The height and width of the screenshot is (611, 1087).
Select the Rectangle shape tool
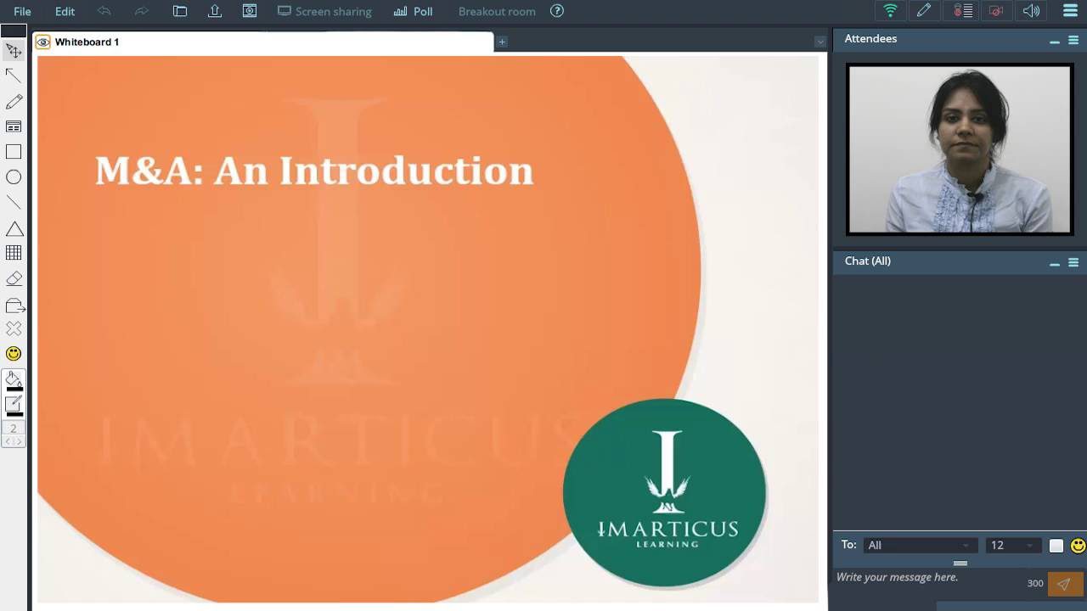pos(14,151)
